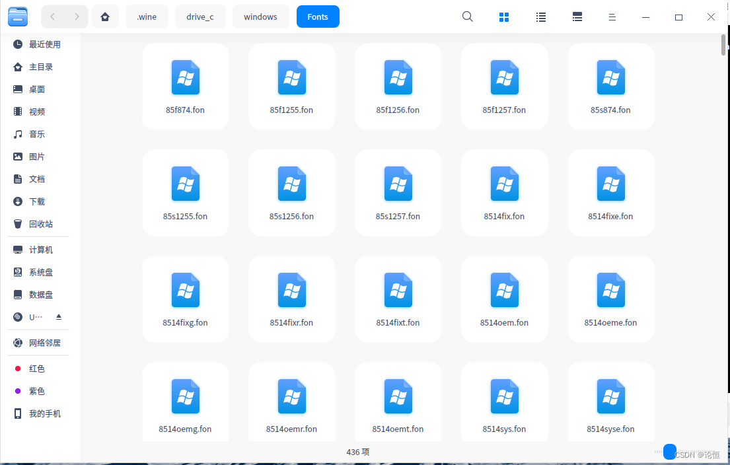Select file 85s1257.fon

[398, 193]
